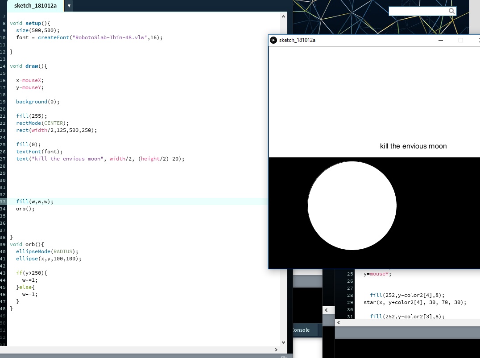
Task: Click the white circle in the sketch canvas
Action: point(352,206)
